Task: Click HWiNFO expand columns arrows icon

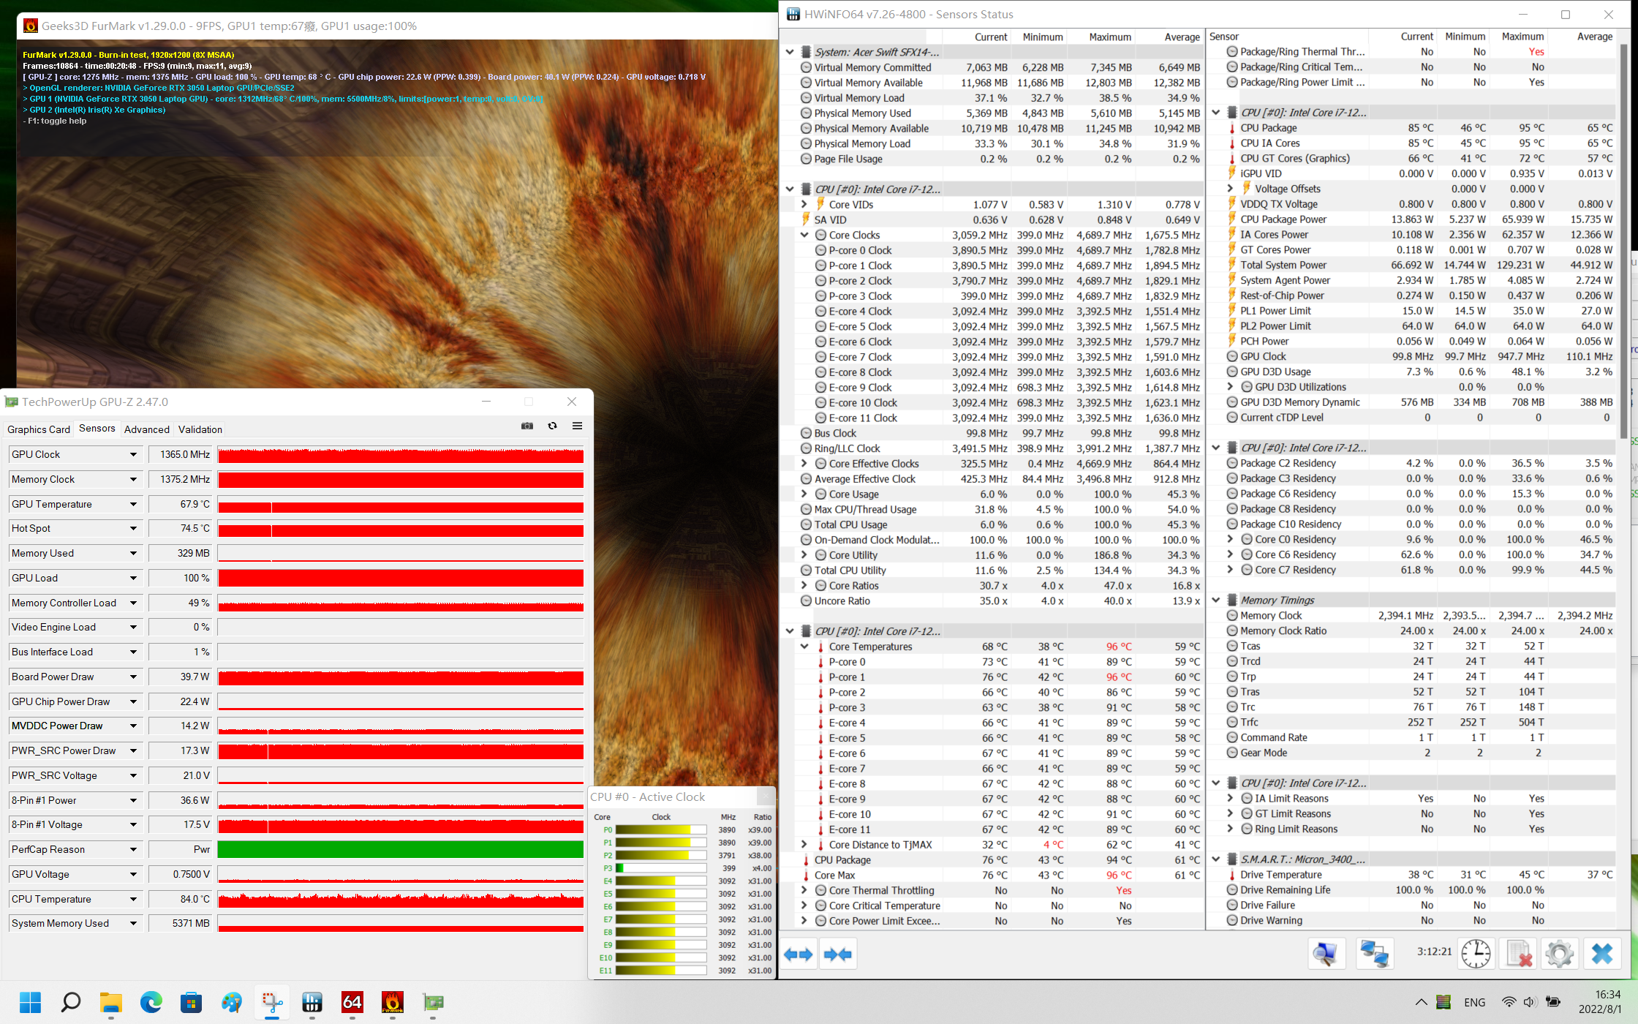Action: (x=798, y=955)
